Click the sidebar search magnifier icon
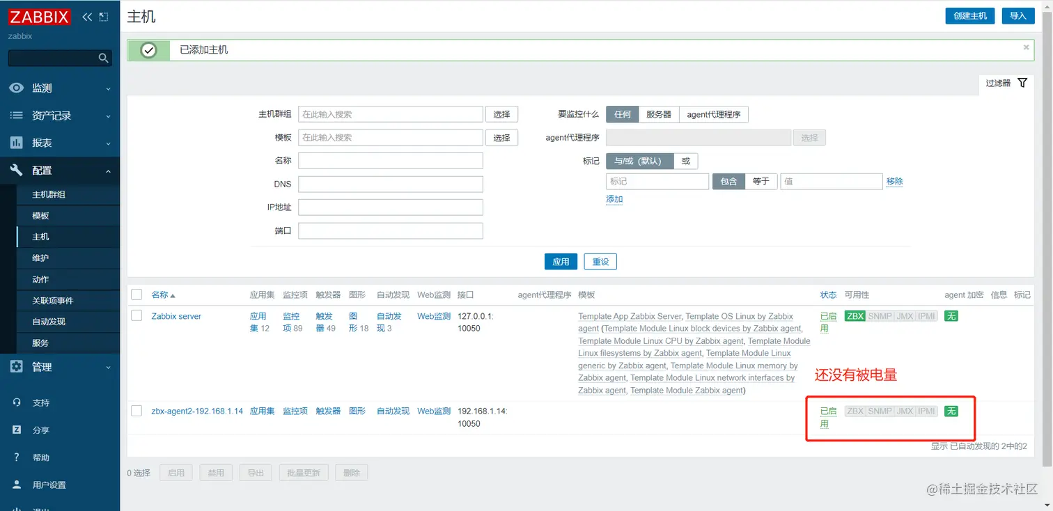 point(103,58)
